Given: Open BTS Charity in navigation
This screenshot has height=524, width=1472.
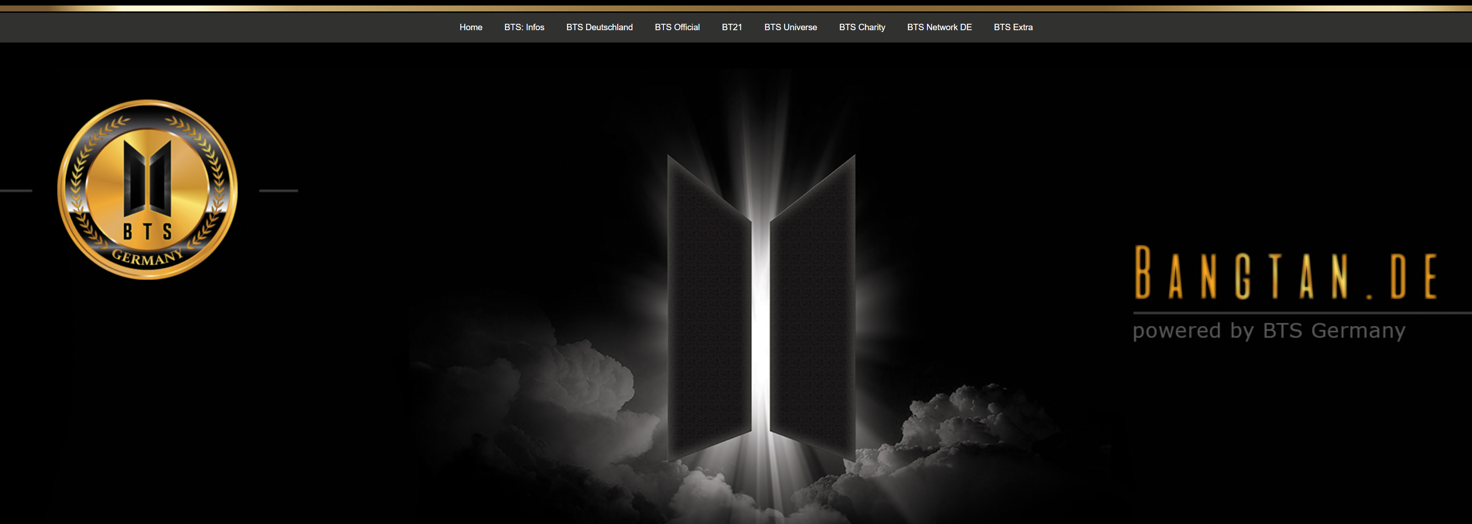Looking at the screenshot, I should (x=862, y=27).
